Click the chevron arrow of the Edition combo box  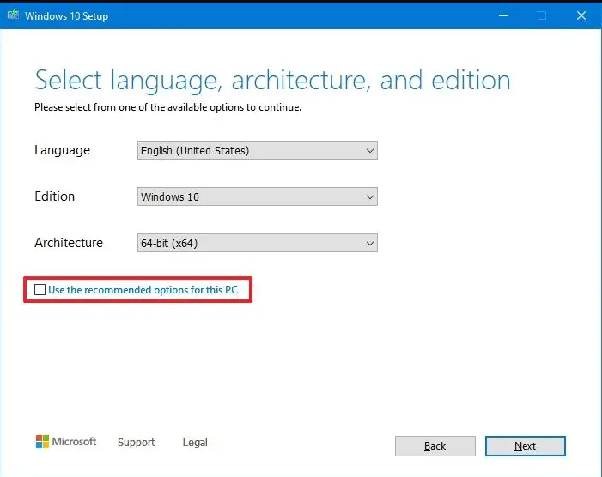[x=370, y=196]
